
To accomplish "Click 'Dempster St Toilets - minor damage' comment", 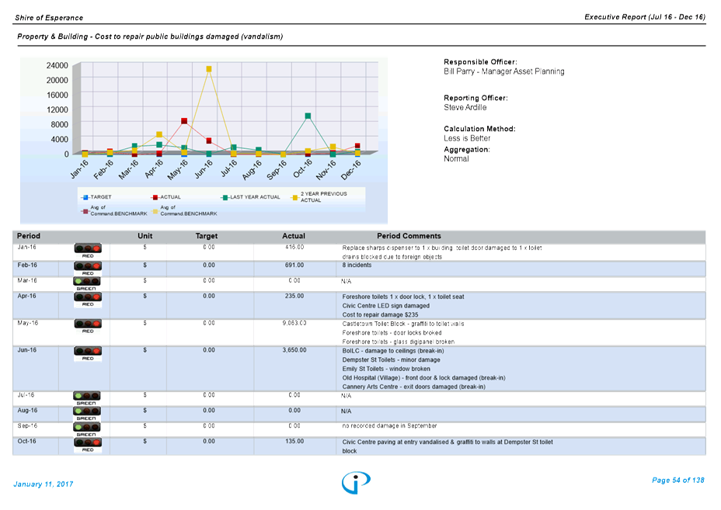I will click(x=392, y=359).
